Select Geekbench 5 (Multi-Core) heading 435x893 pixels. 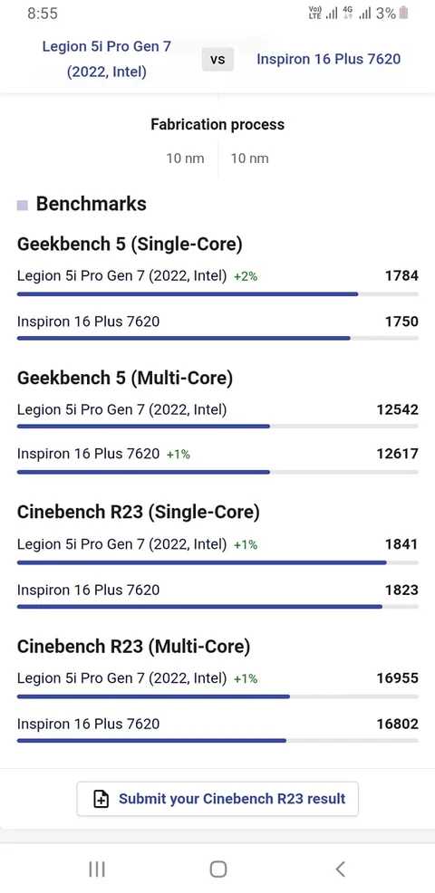[x=125, y=379]
